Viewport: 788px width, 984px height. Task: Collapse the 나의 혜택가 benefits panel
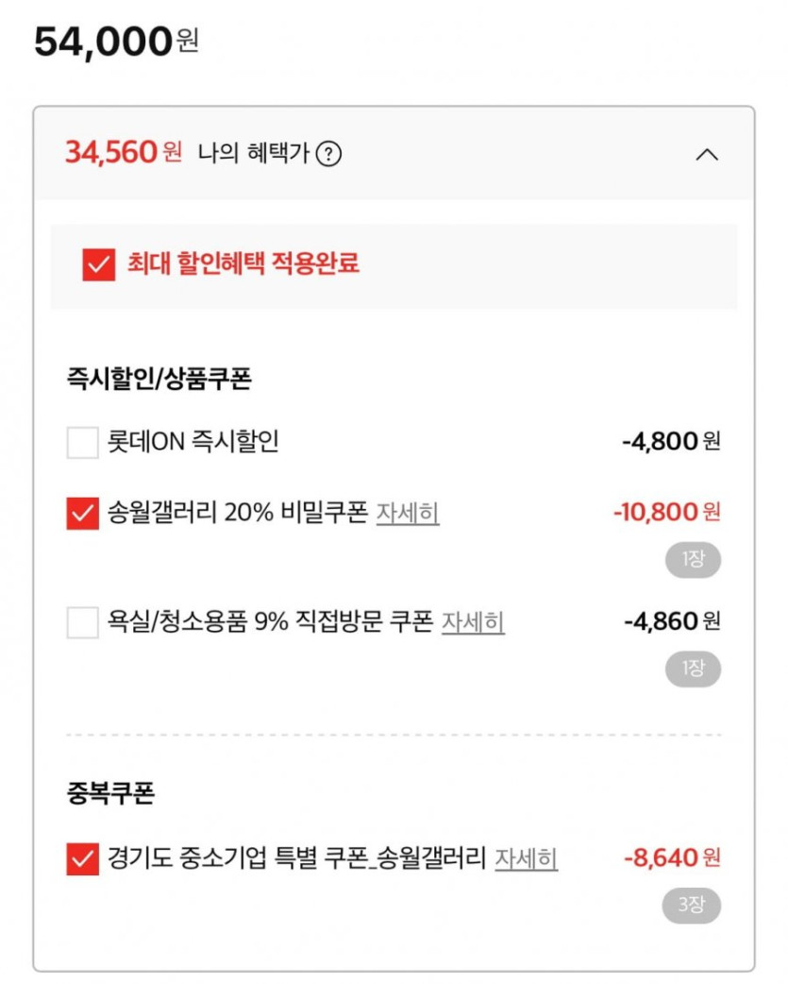(x=707, y=154)
